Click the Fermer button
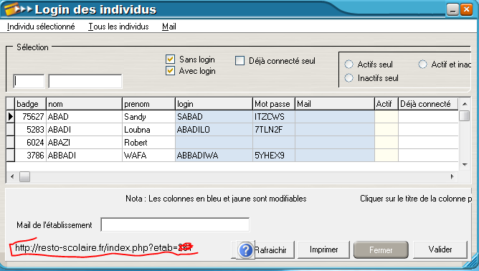Image resolution: width=479 pixels, height=271 pixels. [x=381, y=250]
